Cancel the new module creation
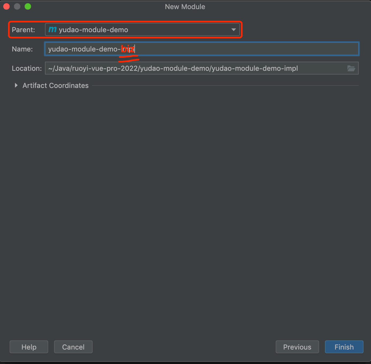This screenshot has width=371, height=364. tap(73, 347)
